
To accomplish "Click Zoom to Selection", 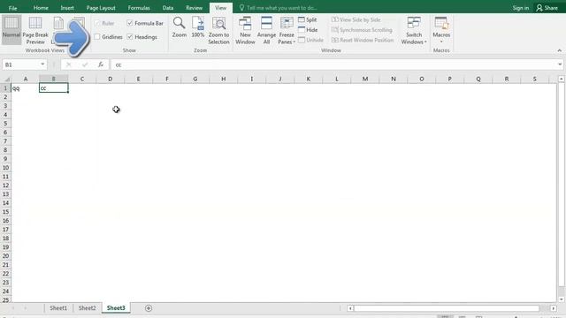I will tap(218, 31).
